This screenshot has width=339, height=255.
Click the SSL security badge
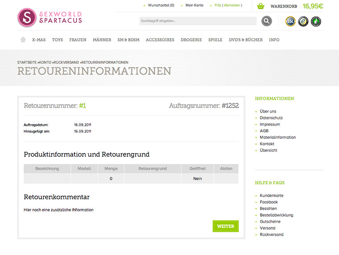point(290,21)
